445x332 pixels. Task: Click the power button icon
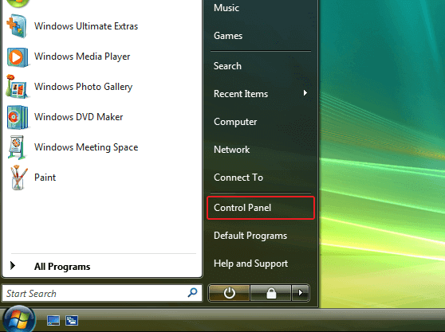229,293
